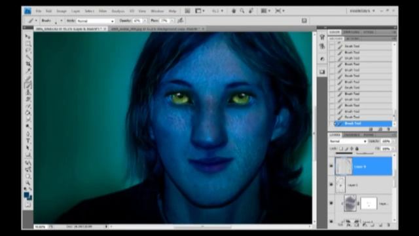
Task: Open layer blend mode dropdown
Action: pyautogui.click(x=348, y=142)
